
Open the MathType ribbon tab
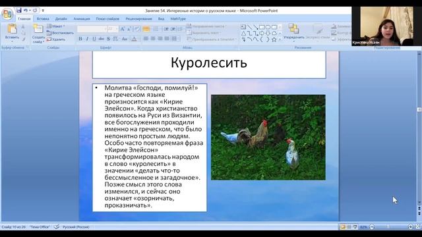178,19
